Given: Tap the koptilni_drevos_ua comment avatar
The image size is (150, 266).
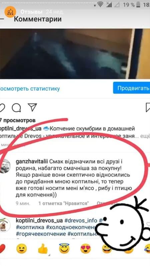Looking at the screenshot, I should (5, 225).
